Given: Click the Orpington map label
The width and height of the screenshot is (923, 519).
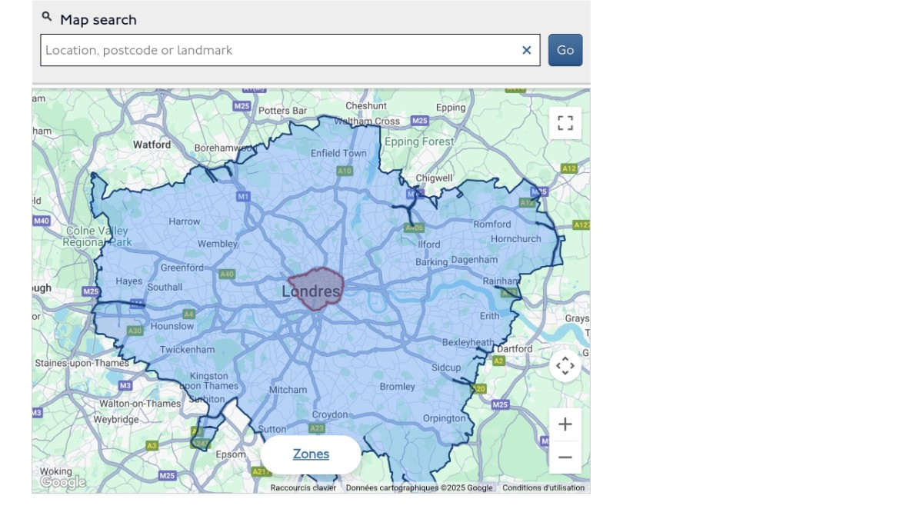Looking at the screenshot, I should (x=445, y=419).
